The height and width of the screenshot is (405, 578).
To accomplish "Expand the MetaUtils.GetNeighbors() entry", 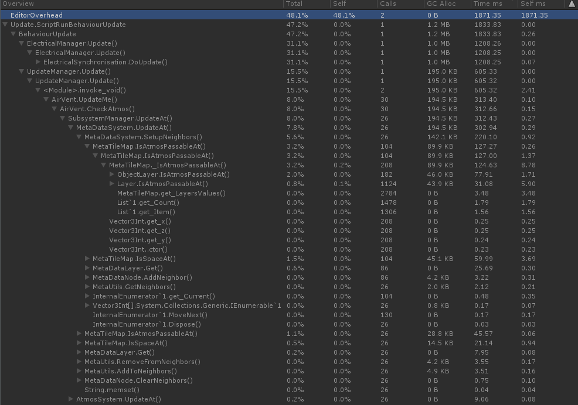I will click(87, 287).
